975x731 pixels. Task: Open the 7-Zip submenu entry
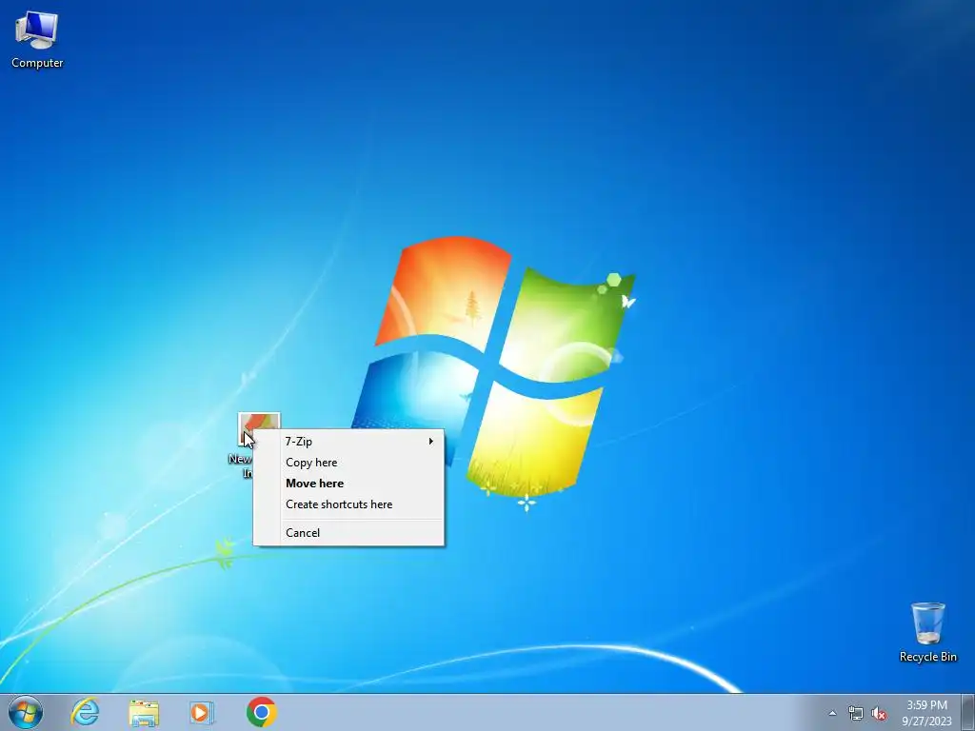(348, 442)
